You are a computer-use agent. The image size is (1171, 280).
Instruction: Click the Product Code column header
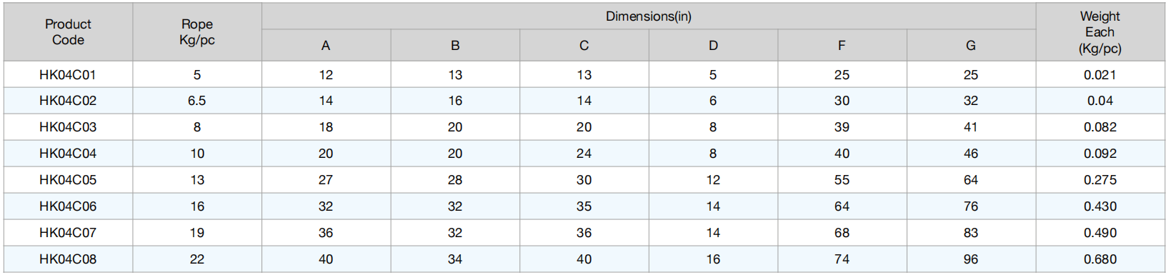(68, 32)
